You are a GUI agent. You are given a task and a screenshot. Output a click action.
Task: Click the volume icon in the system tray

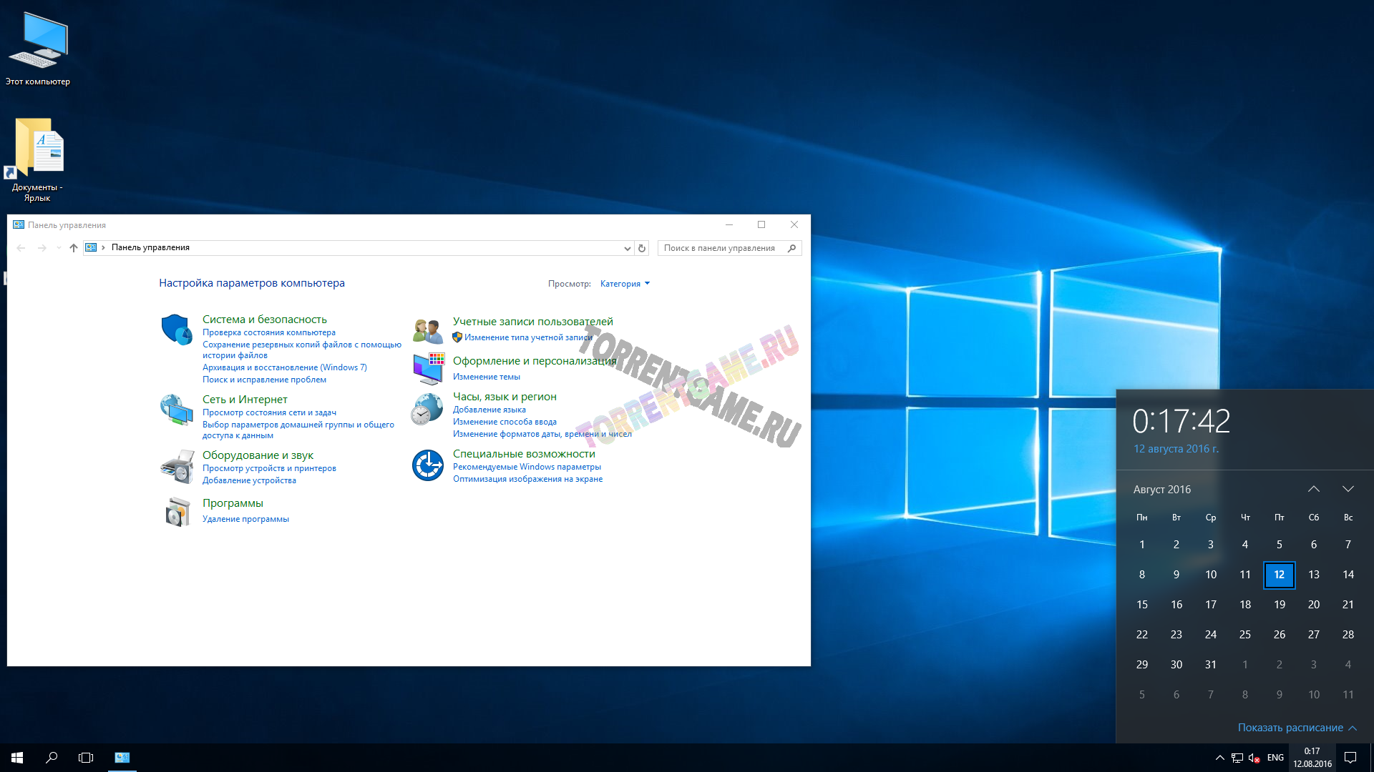point(1254,758)
